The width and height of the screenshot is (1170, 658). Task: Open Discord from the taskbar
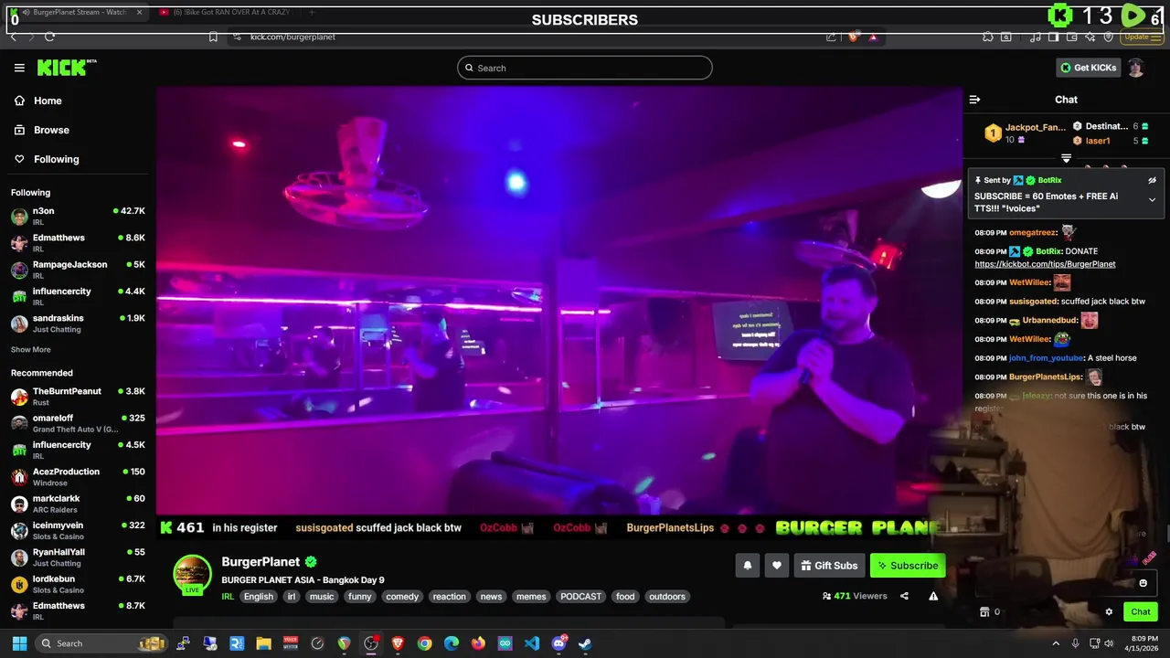click(558, 643)
